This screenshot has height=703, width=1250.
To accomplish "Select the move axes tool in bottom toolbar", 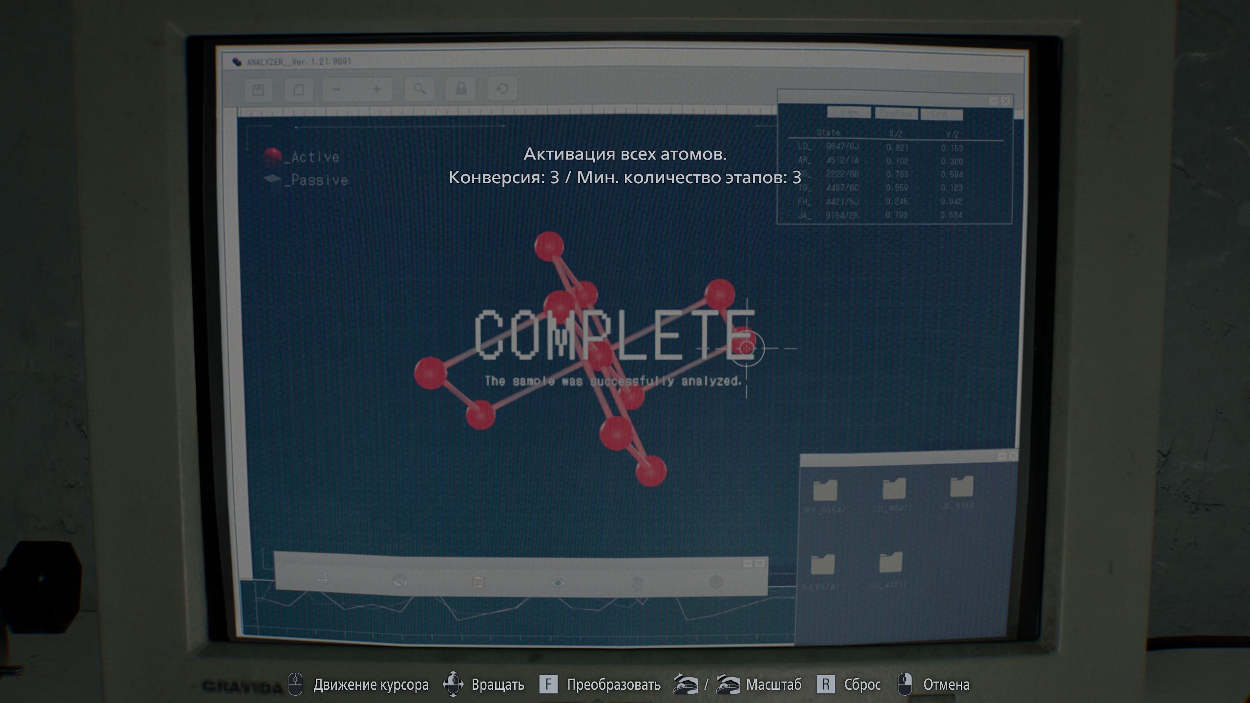I will (x=323, y=579).
